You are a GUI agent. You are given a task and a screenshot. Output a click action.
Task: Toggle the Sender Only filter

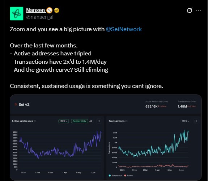(80, 121)
